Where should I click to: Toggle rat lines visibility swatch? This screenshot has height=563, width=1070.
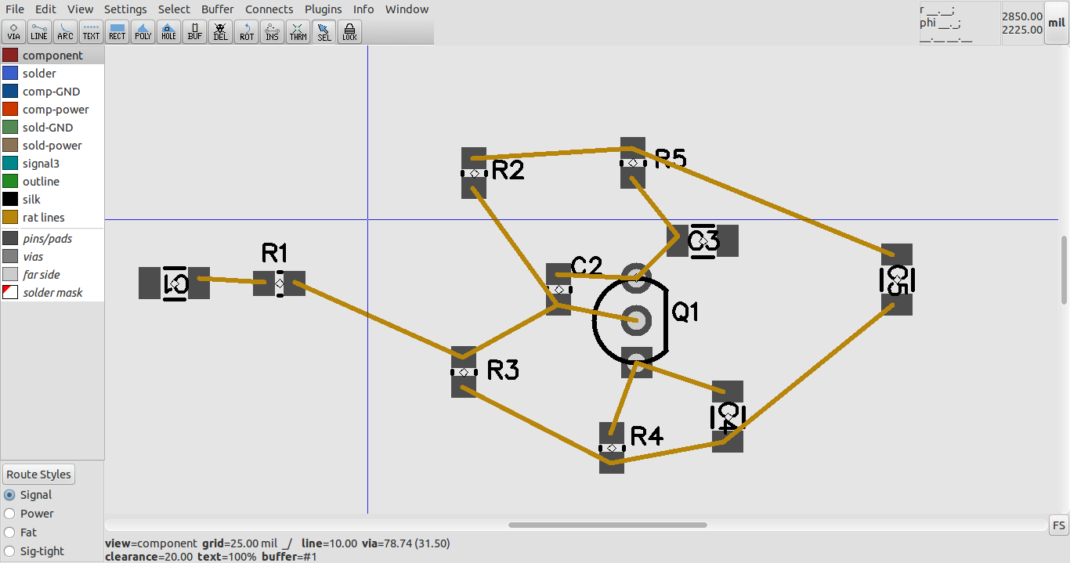point(10,218)
